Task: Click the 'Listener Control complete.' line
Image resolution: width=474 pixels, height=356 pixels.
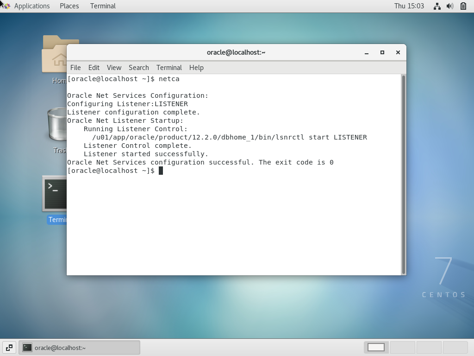Action: tap(137, 146)
